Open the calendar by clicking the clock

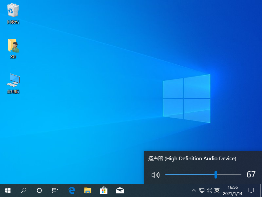233,190
